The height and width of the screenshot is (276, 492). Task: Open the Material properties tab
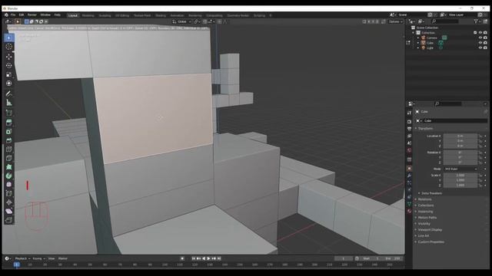pyautogui.click(x=409, y=212)
